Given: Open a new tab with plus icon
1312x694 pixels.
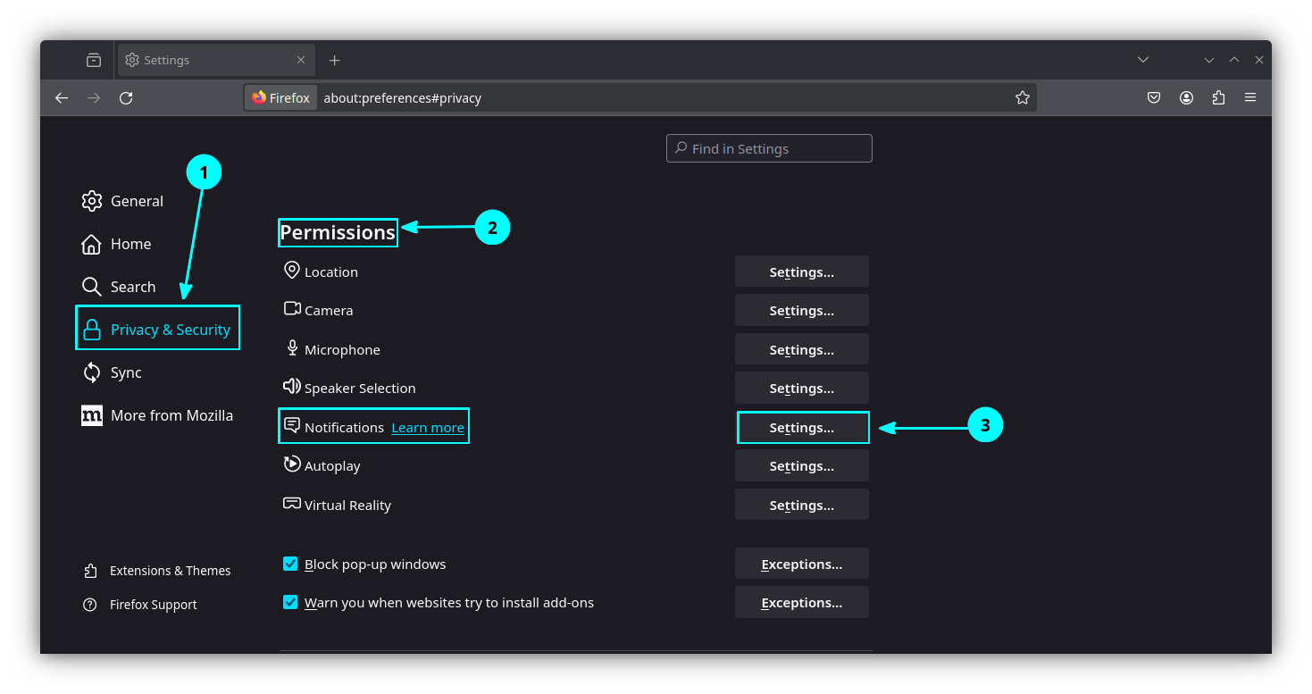Looking at the screenshot, I should click(x=334, y=60).
